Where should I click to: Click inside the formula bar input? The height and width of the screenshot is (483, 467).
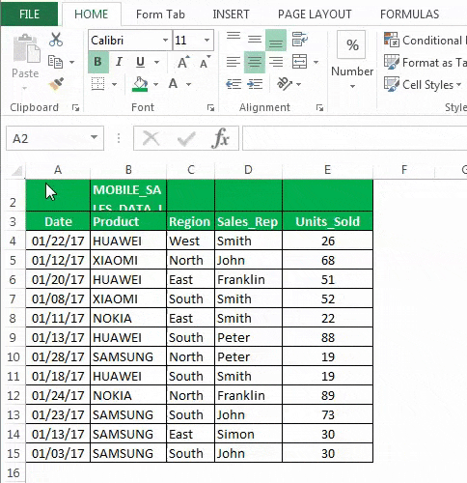coord(354,138)
